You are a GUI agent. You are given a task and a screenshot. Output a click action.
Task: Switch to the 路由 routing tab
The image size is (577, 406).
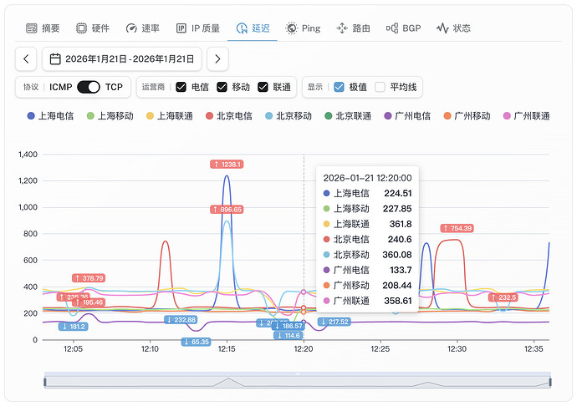tap(353, 28)
